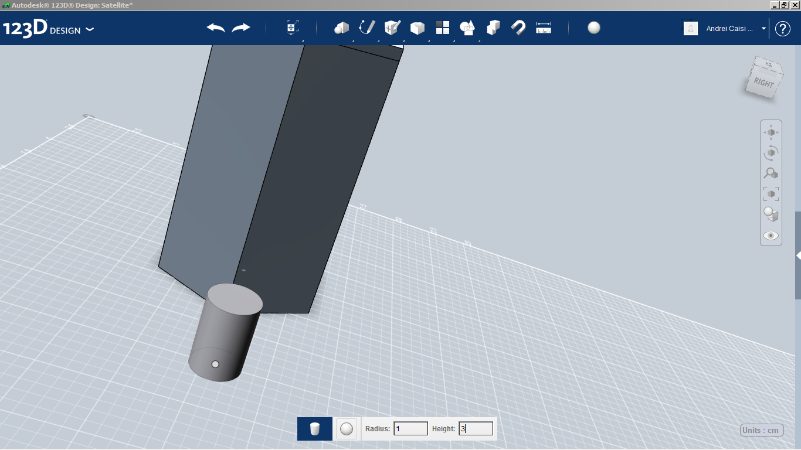Redo the last action
This screenshot has width=801, height=450.
pos(241,28)
